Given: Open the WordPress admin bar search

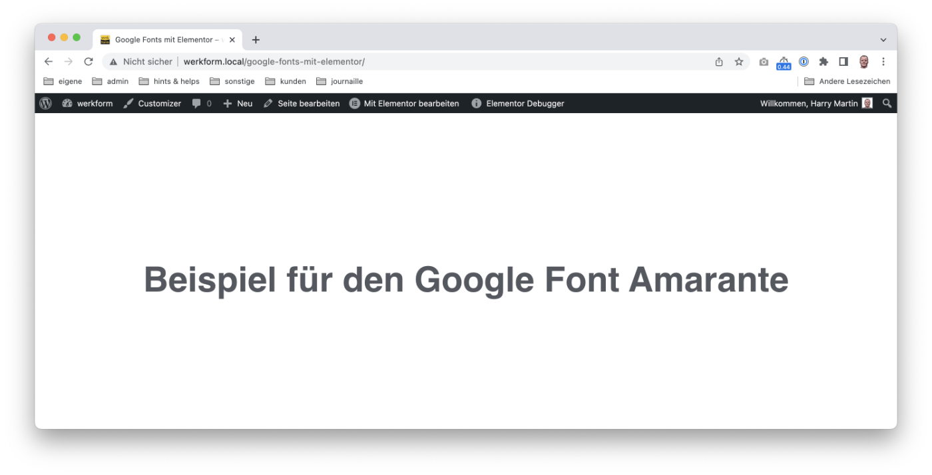Looking at the screenshot, I should [x=887, y=103].
